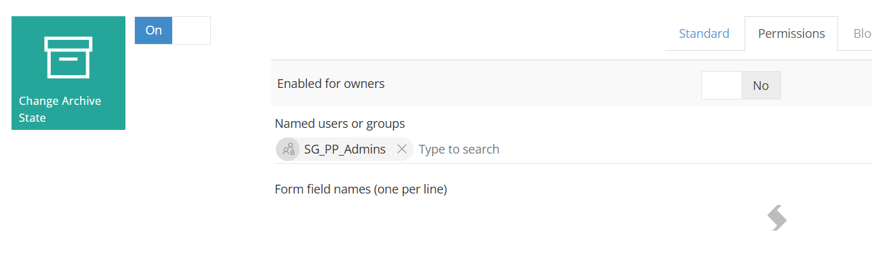
Task: Switch to the Standard tab
Action: pos(704,33)
